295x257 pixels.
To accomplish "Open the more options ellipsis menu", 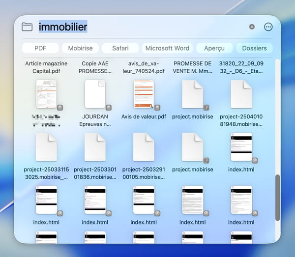I will [268, 27].
